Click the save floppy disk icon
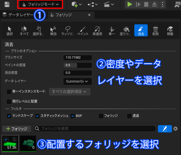Viewport: 181px width, 155px height. coord(7,4)
